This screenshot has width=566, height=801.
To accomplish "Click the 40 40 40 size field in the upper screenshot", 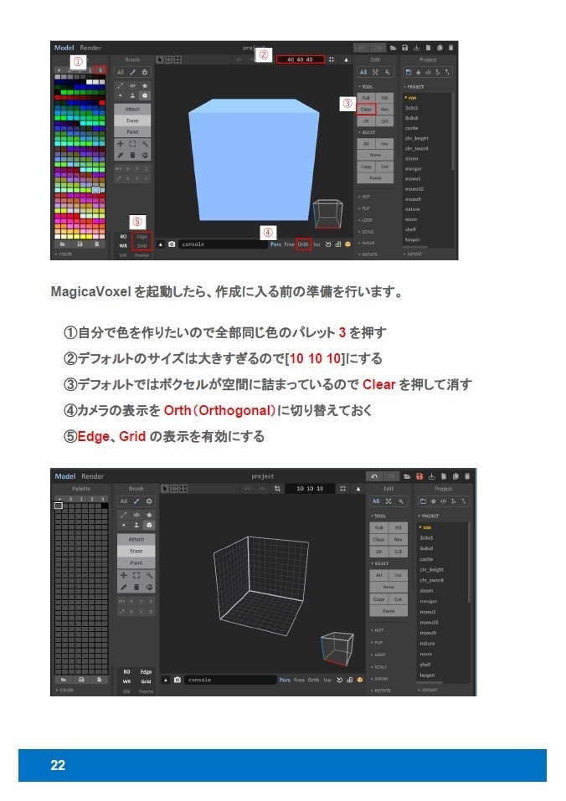I will [x=300, y=59].
